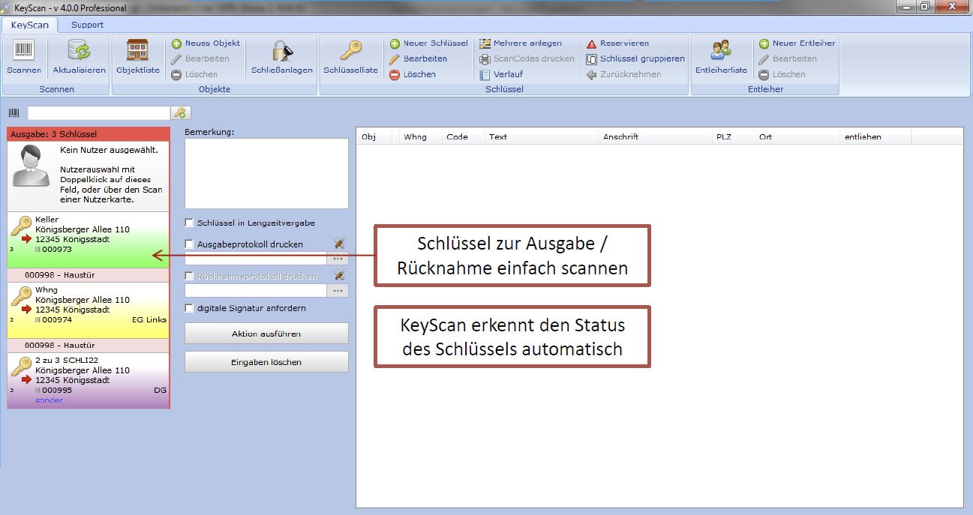Select the Whng key card 000974

tap(89, 310)
